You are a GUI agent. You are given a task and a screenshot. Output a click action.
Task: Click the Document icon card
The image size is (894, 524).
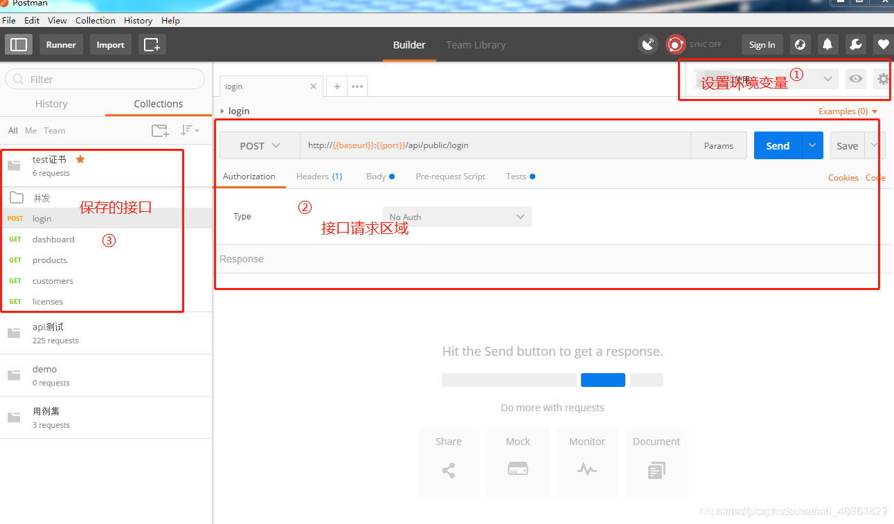click(656, 462)
